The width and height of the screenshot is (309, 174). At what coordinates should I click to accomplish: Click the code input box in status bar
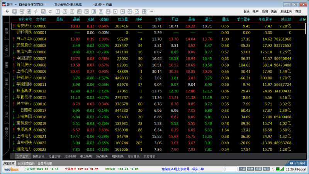231,169
